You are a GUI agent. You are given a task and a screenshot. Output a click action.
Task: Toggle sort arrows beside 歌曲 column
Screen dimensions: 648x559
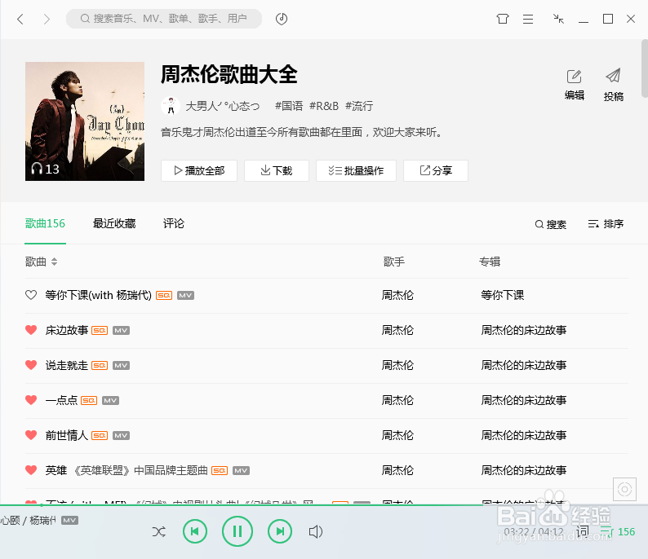(x=54, y=262)
